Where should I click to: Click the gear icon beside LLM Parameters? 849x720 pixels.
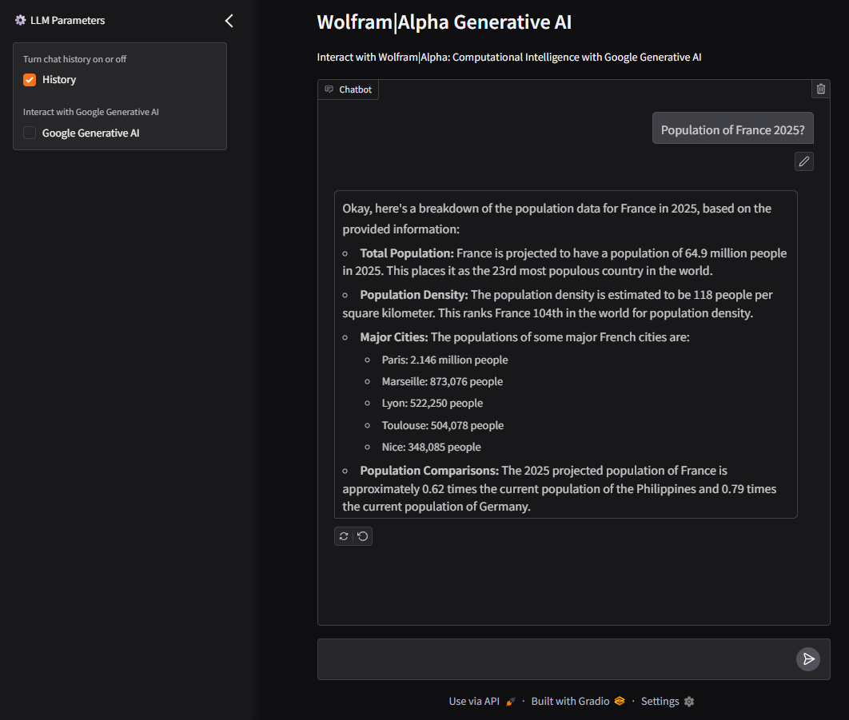click(21, 20)
